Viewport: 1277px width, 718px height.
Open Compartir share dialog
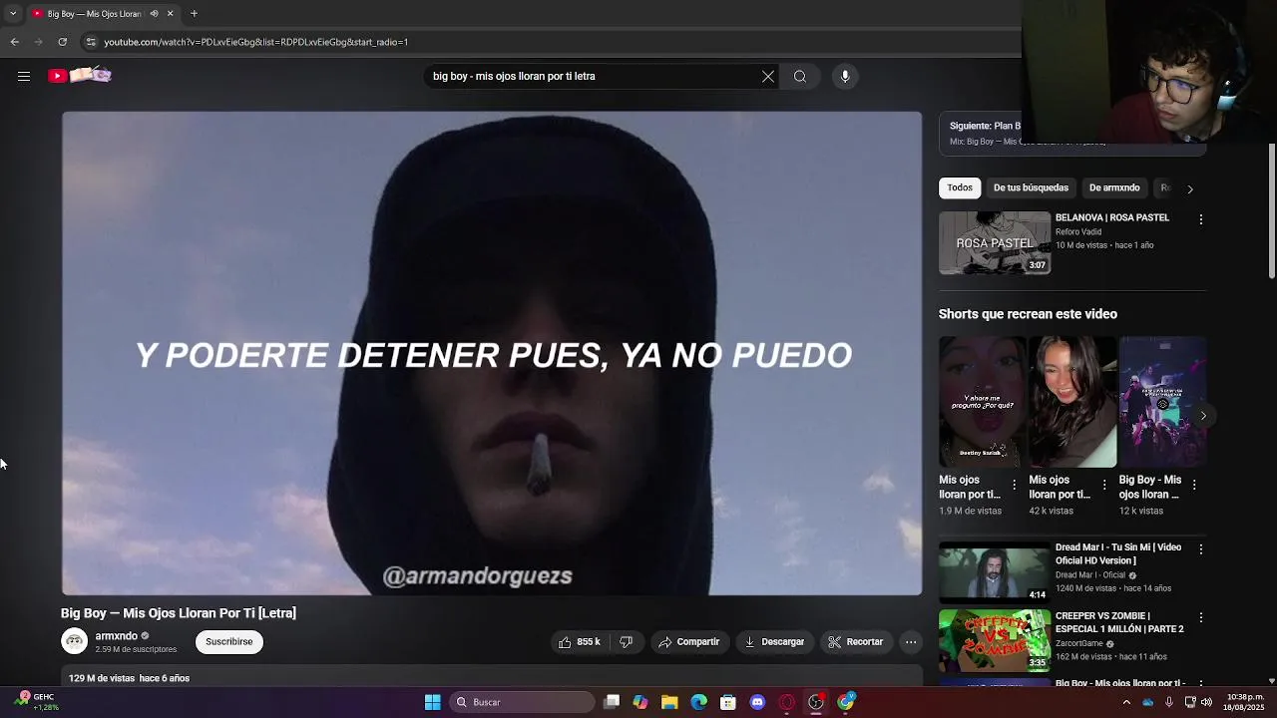[688, 642]
